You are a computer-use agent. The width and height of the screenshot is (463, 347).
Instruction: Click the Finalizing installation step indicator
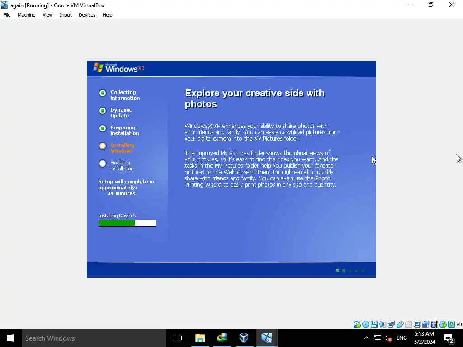click(103, 164)
